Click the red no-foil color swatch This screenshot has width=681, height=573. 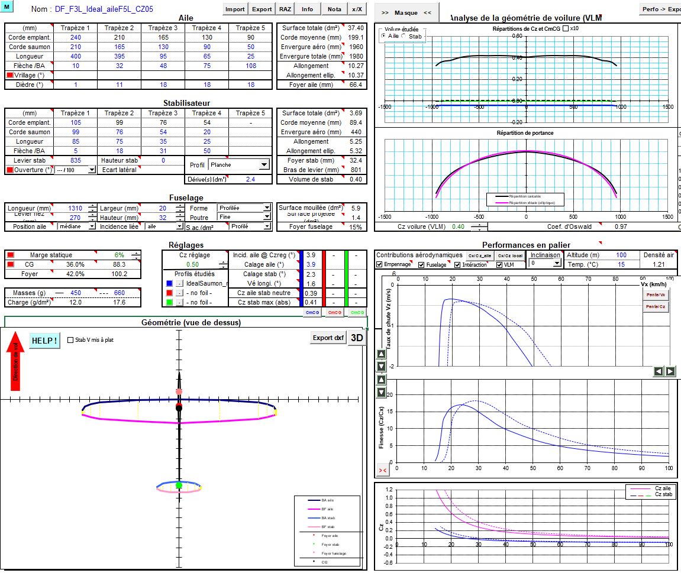[x=169, y=293]
